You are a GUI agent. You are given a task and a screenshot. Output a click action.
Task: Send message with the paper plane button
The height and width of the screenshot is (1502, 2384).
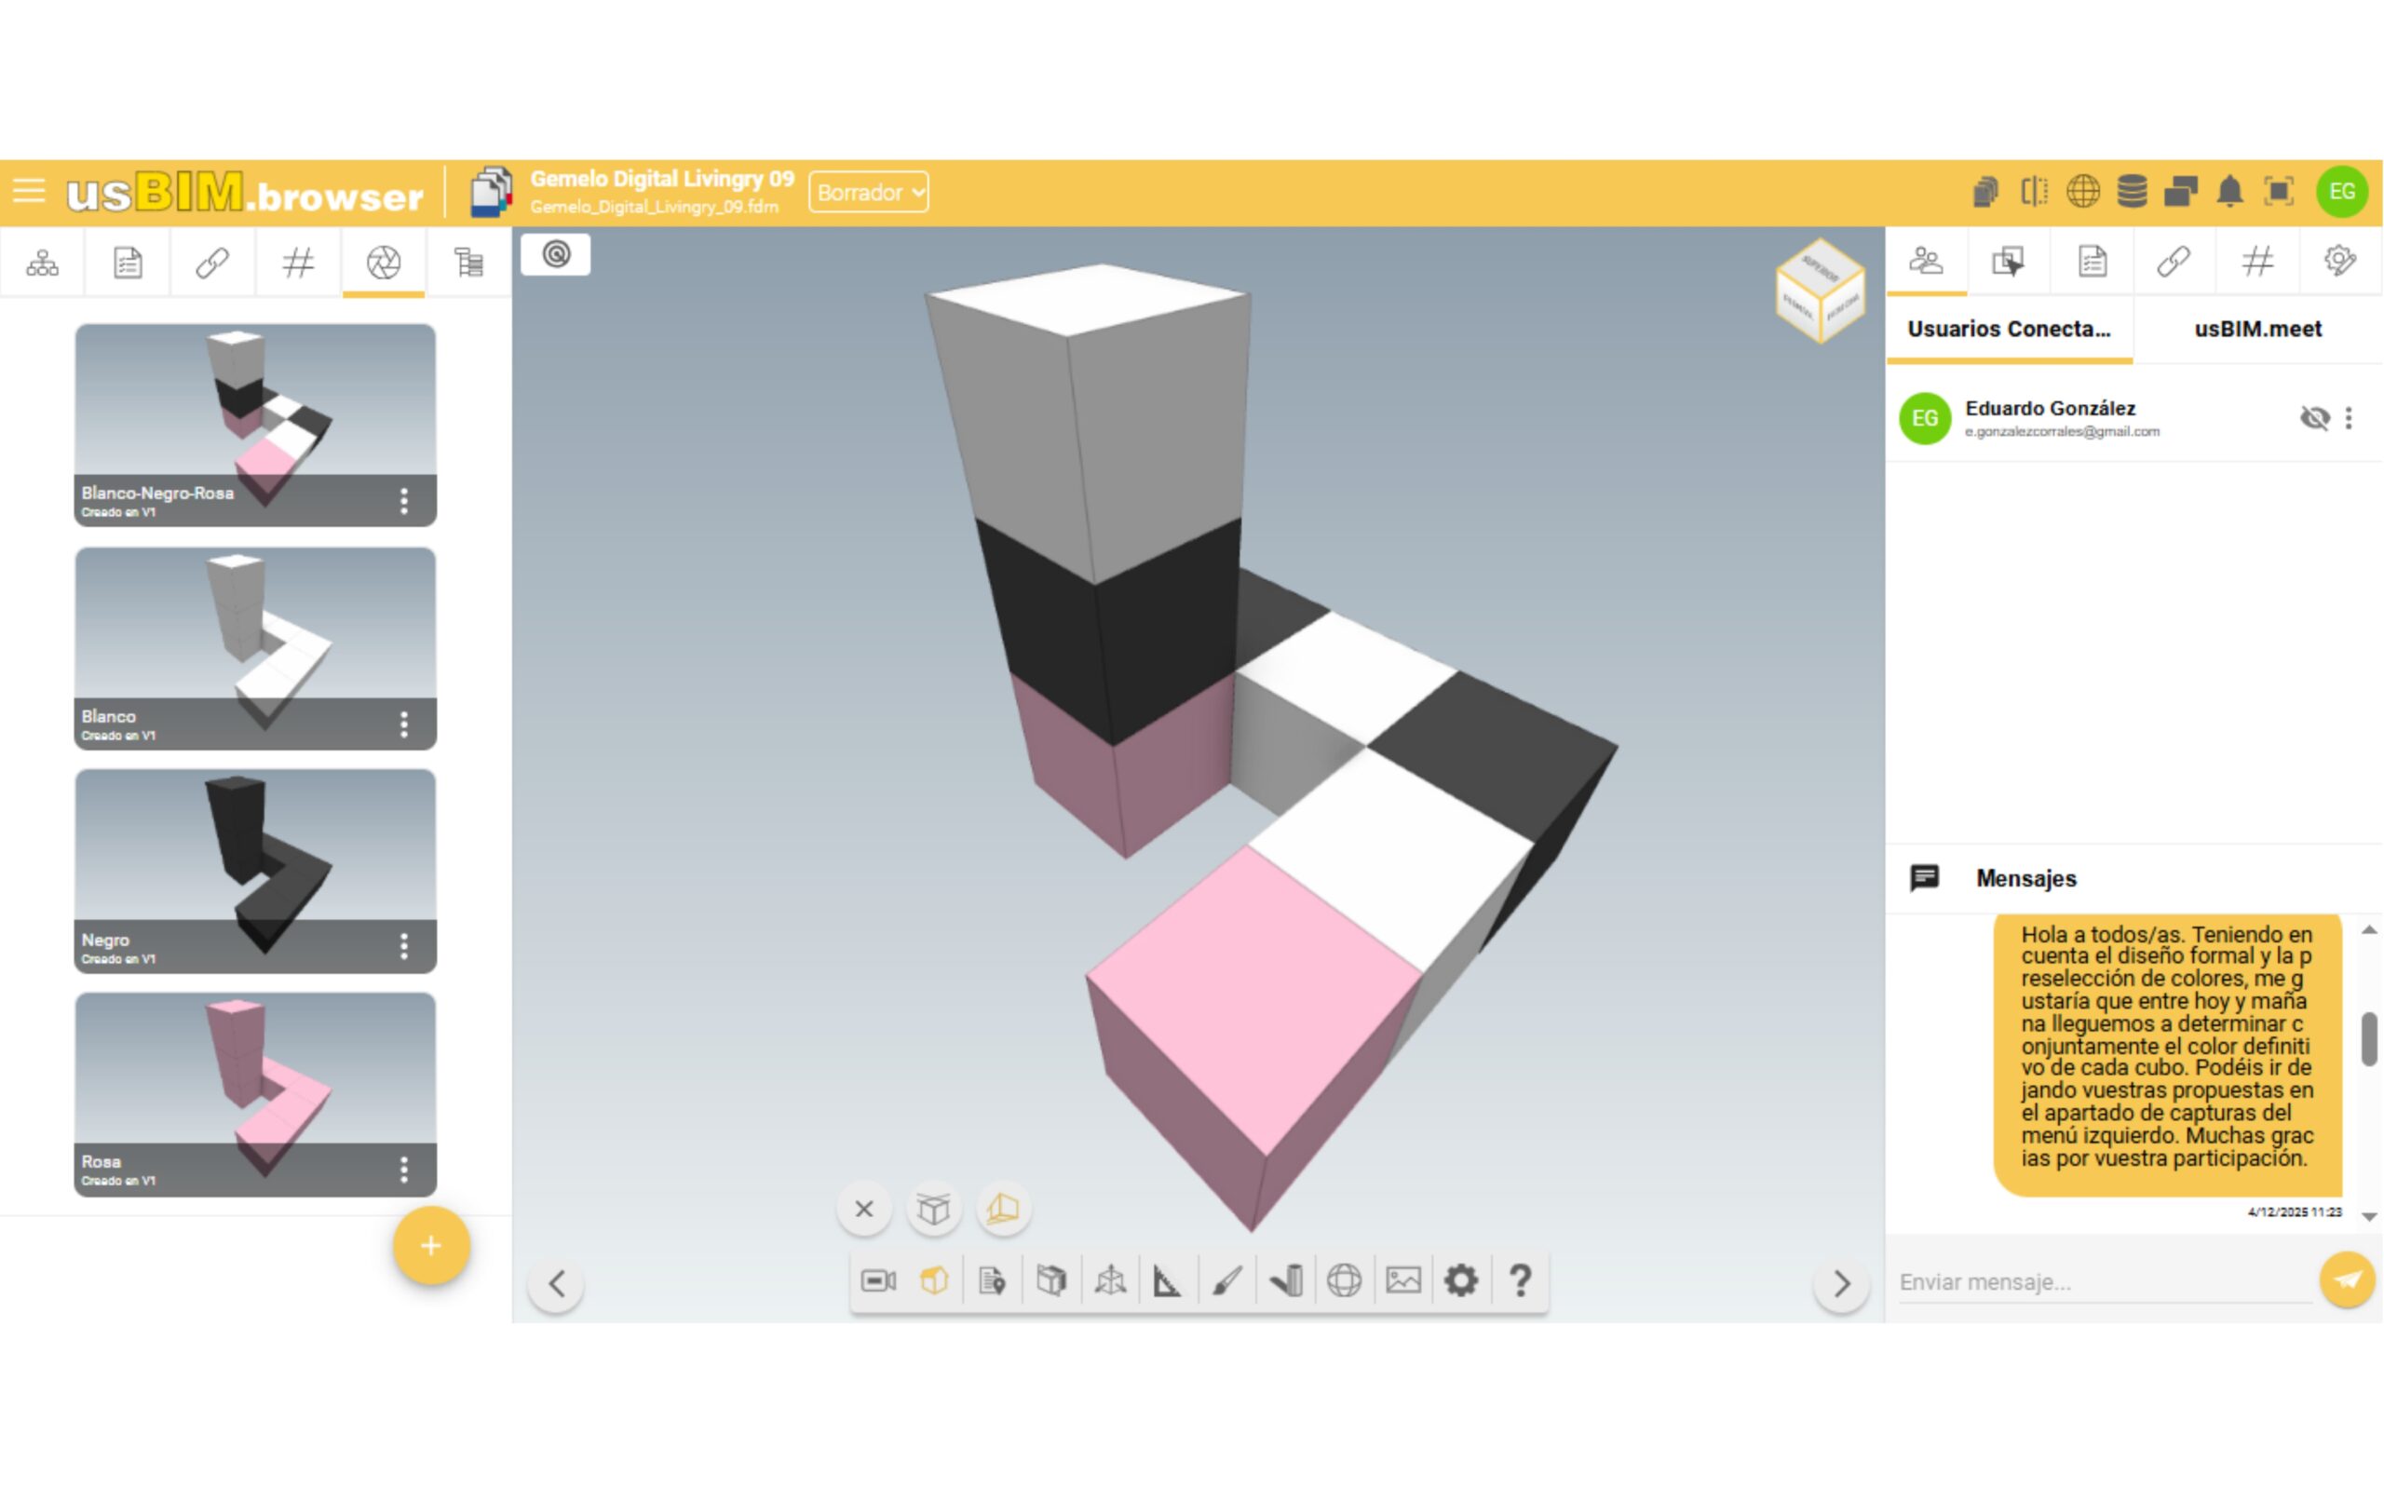tap(2347, 1280)
